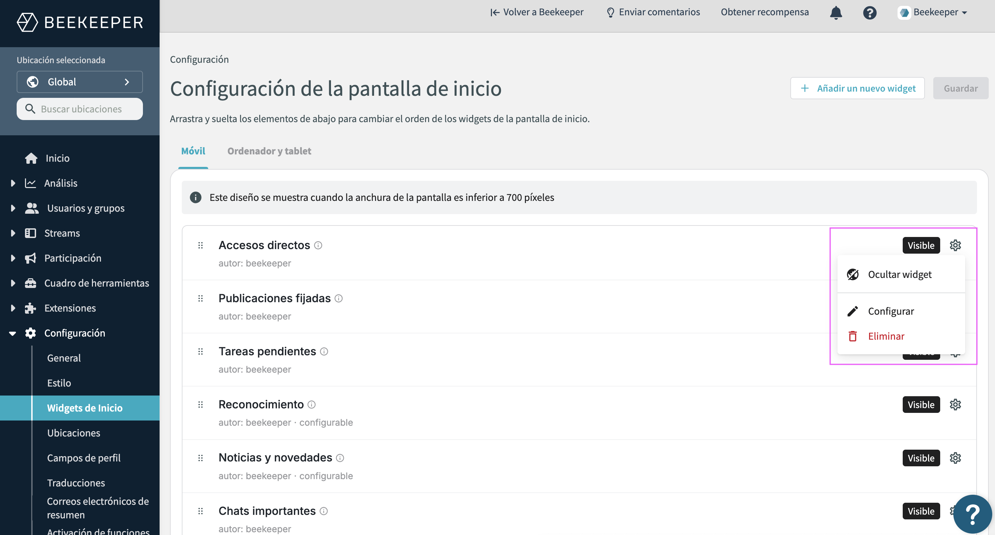Click drag handle of Chats importantes row
Viewport: 995px width, 535px height.
(x=201, y=511)
